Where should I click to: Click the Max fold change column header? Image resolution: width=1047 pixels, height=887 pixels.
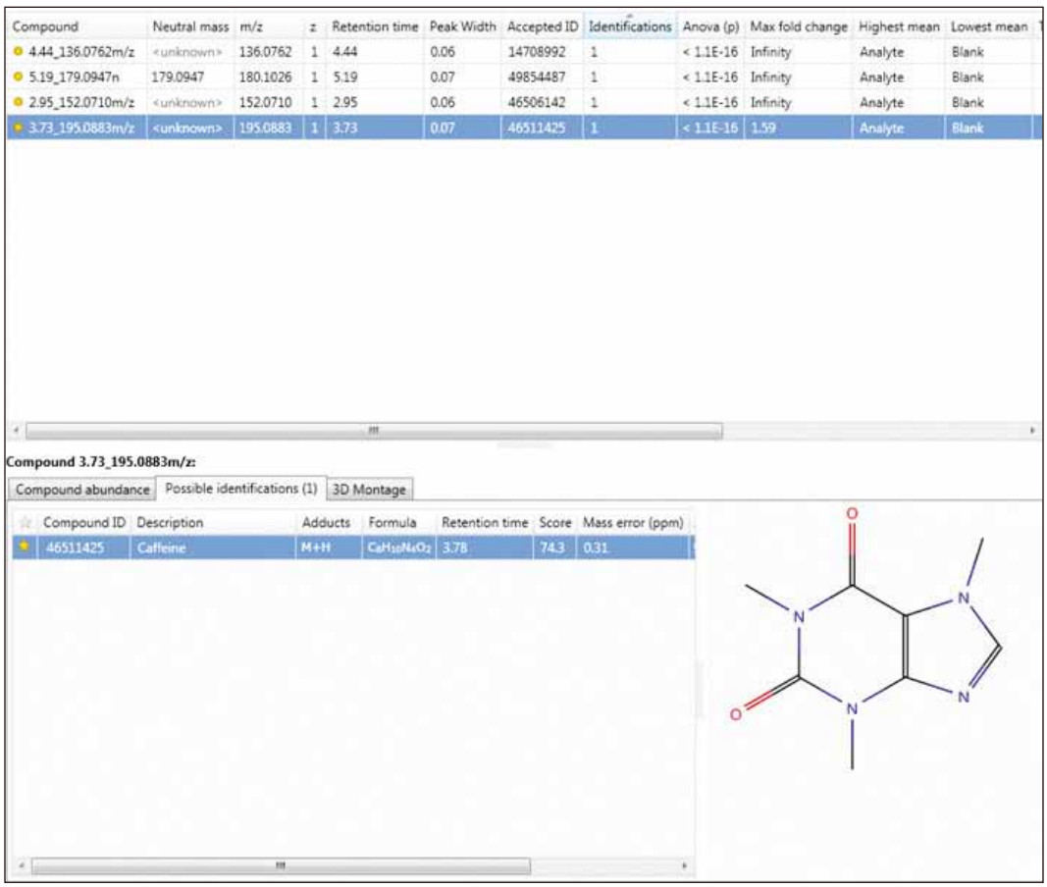pos(798,26)
